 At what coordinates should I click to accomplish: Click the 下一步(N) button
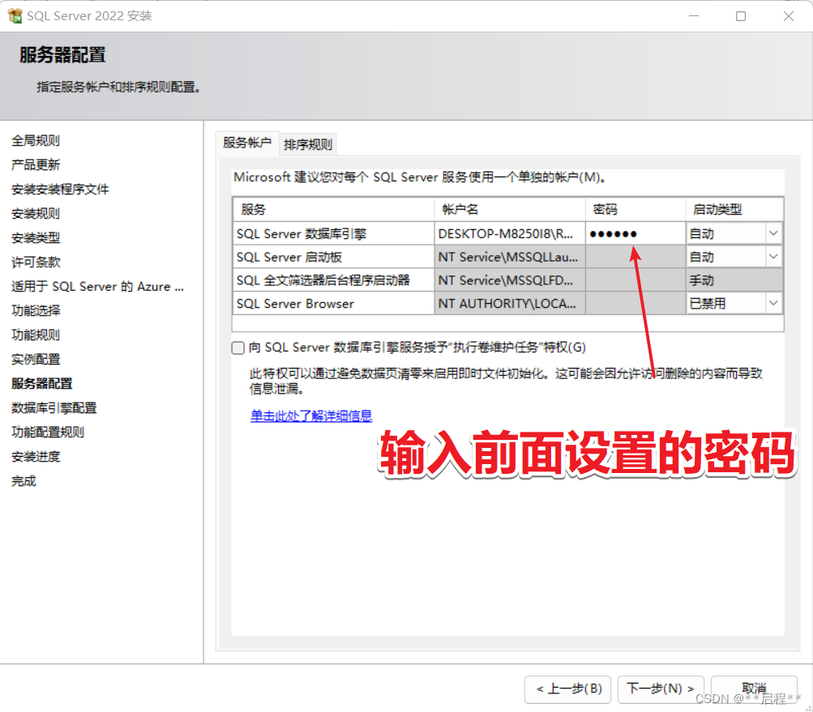661,689
